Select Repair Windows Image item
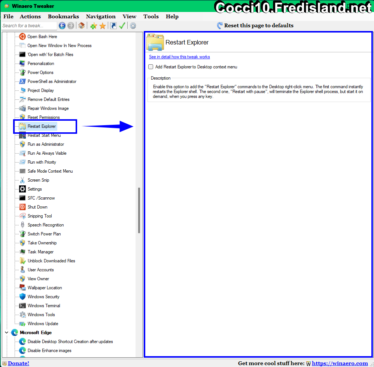Viewport: 374px width, 367px height. click(48, 108)
